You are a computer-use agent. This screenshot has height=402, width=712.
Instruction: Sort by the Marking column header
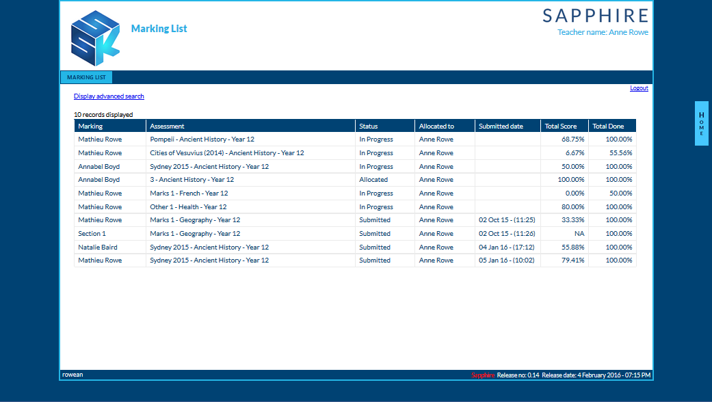click(x=110, y=126)
